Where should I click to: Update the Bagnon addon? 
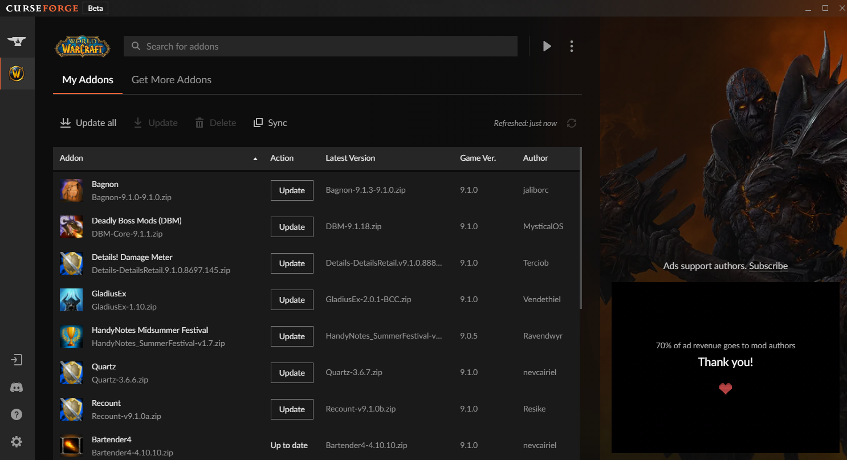coord(292,190)
